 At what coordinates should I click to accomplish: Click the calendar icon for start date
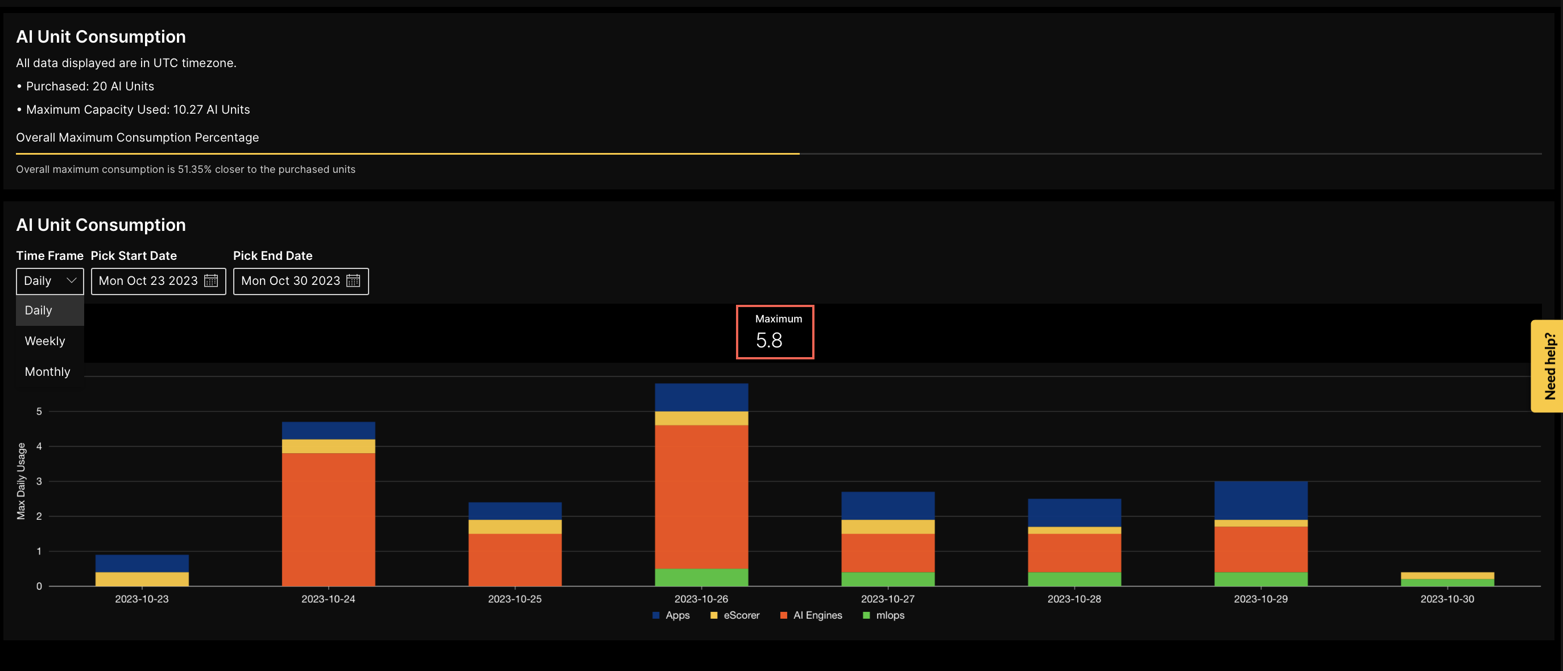point(210,281)
